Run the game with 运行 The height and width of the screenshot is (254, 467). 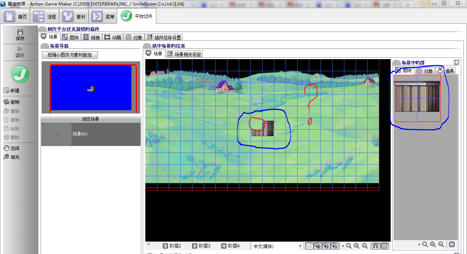click(20, 52)
